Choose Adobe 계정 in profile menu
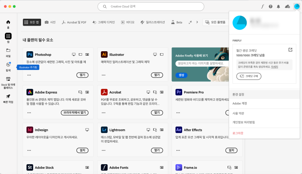Screen dimensions: 302x174 pyautogui.click(x=264, y=104)
